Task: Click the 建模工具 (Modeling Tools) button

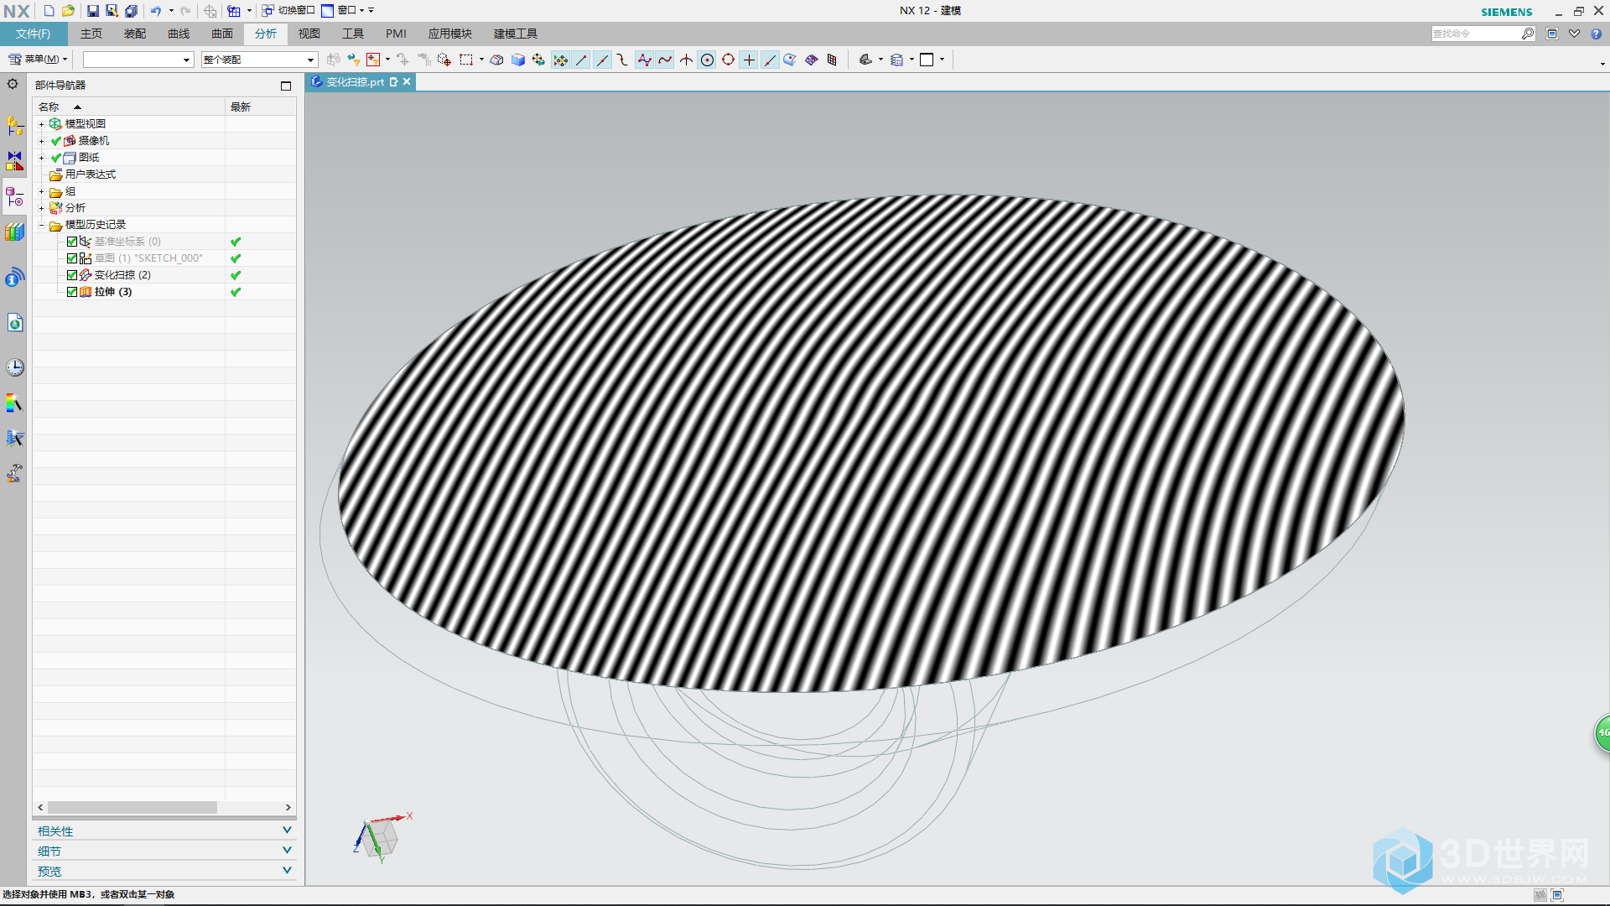Action: coord(516,34)
